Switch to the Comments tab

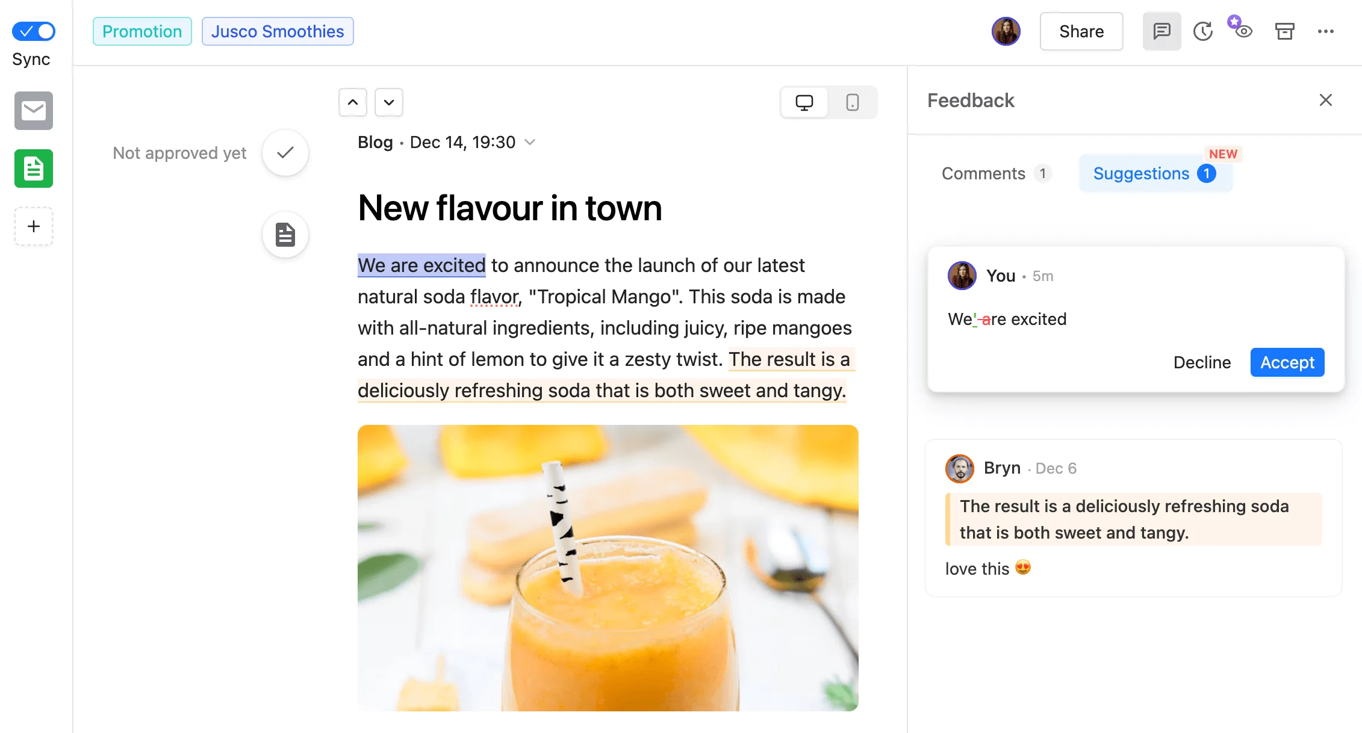point(983,172)
